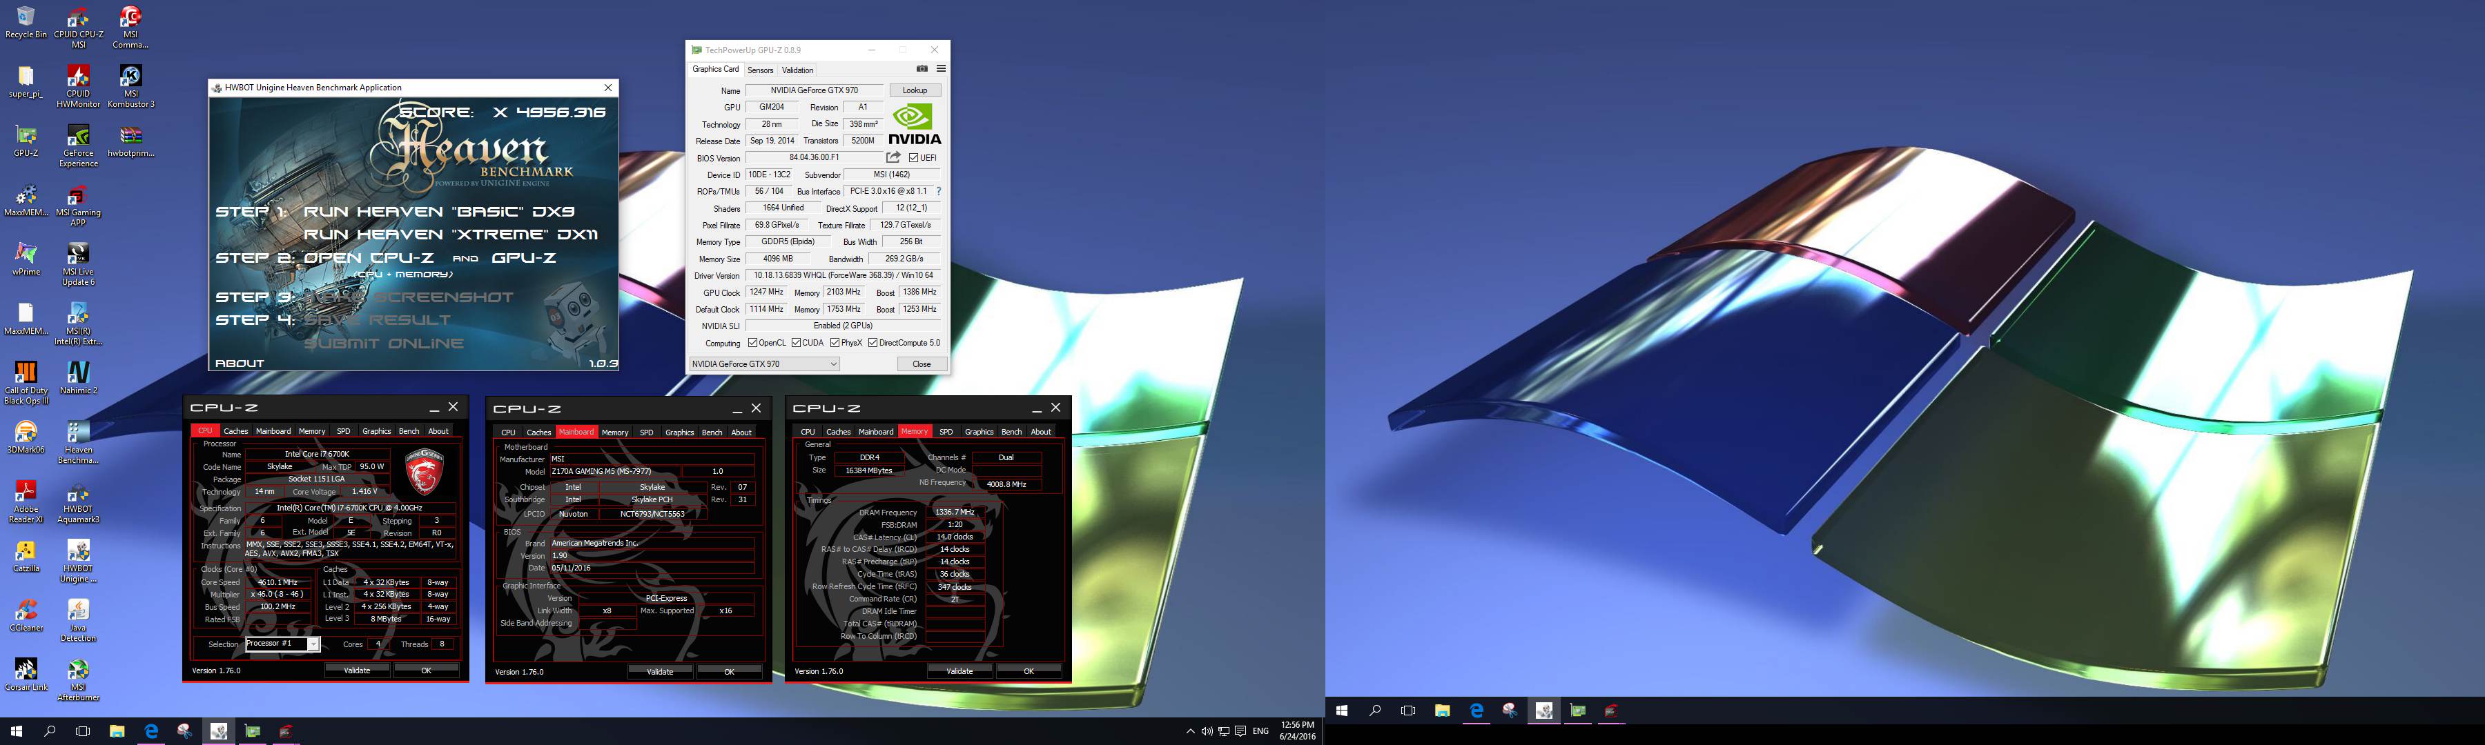Select Graphics Card tab in GPU-Z
Image resolution: width=2485 pixels, height=745 pixels.
(716, 70)
